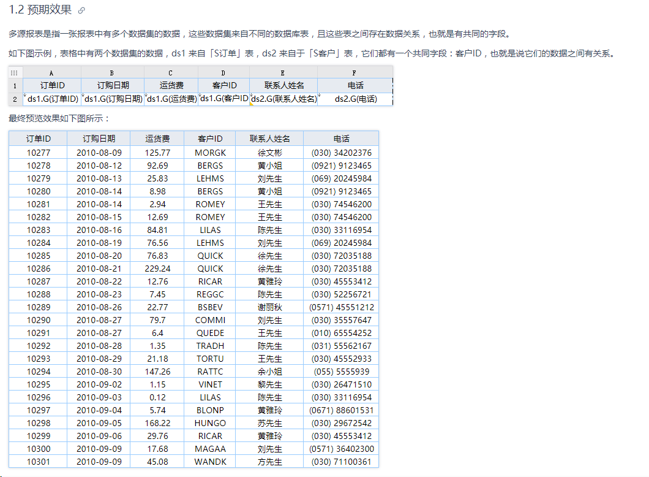The width and height of the screenshot is (649, 477).
Task: Select column A header in the spreadsheet
Action: [51, 72]
